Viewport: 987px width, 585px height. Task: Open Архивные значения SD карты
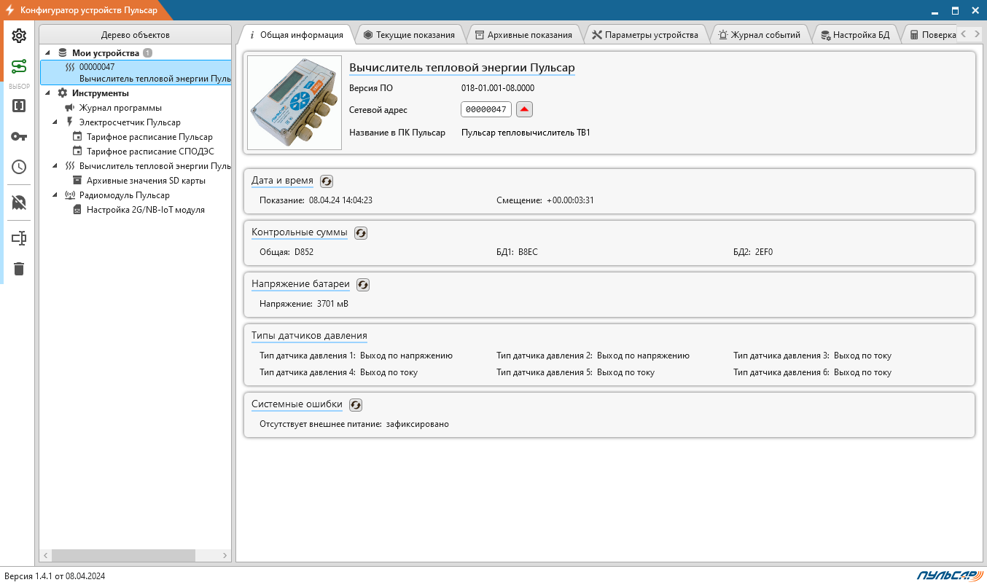click(146, 181)
